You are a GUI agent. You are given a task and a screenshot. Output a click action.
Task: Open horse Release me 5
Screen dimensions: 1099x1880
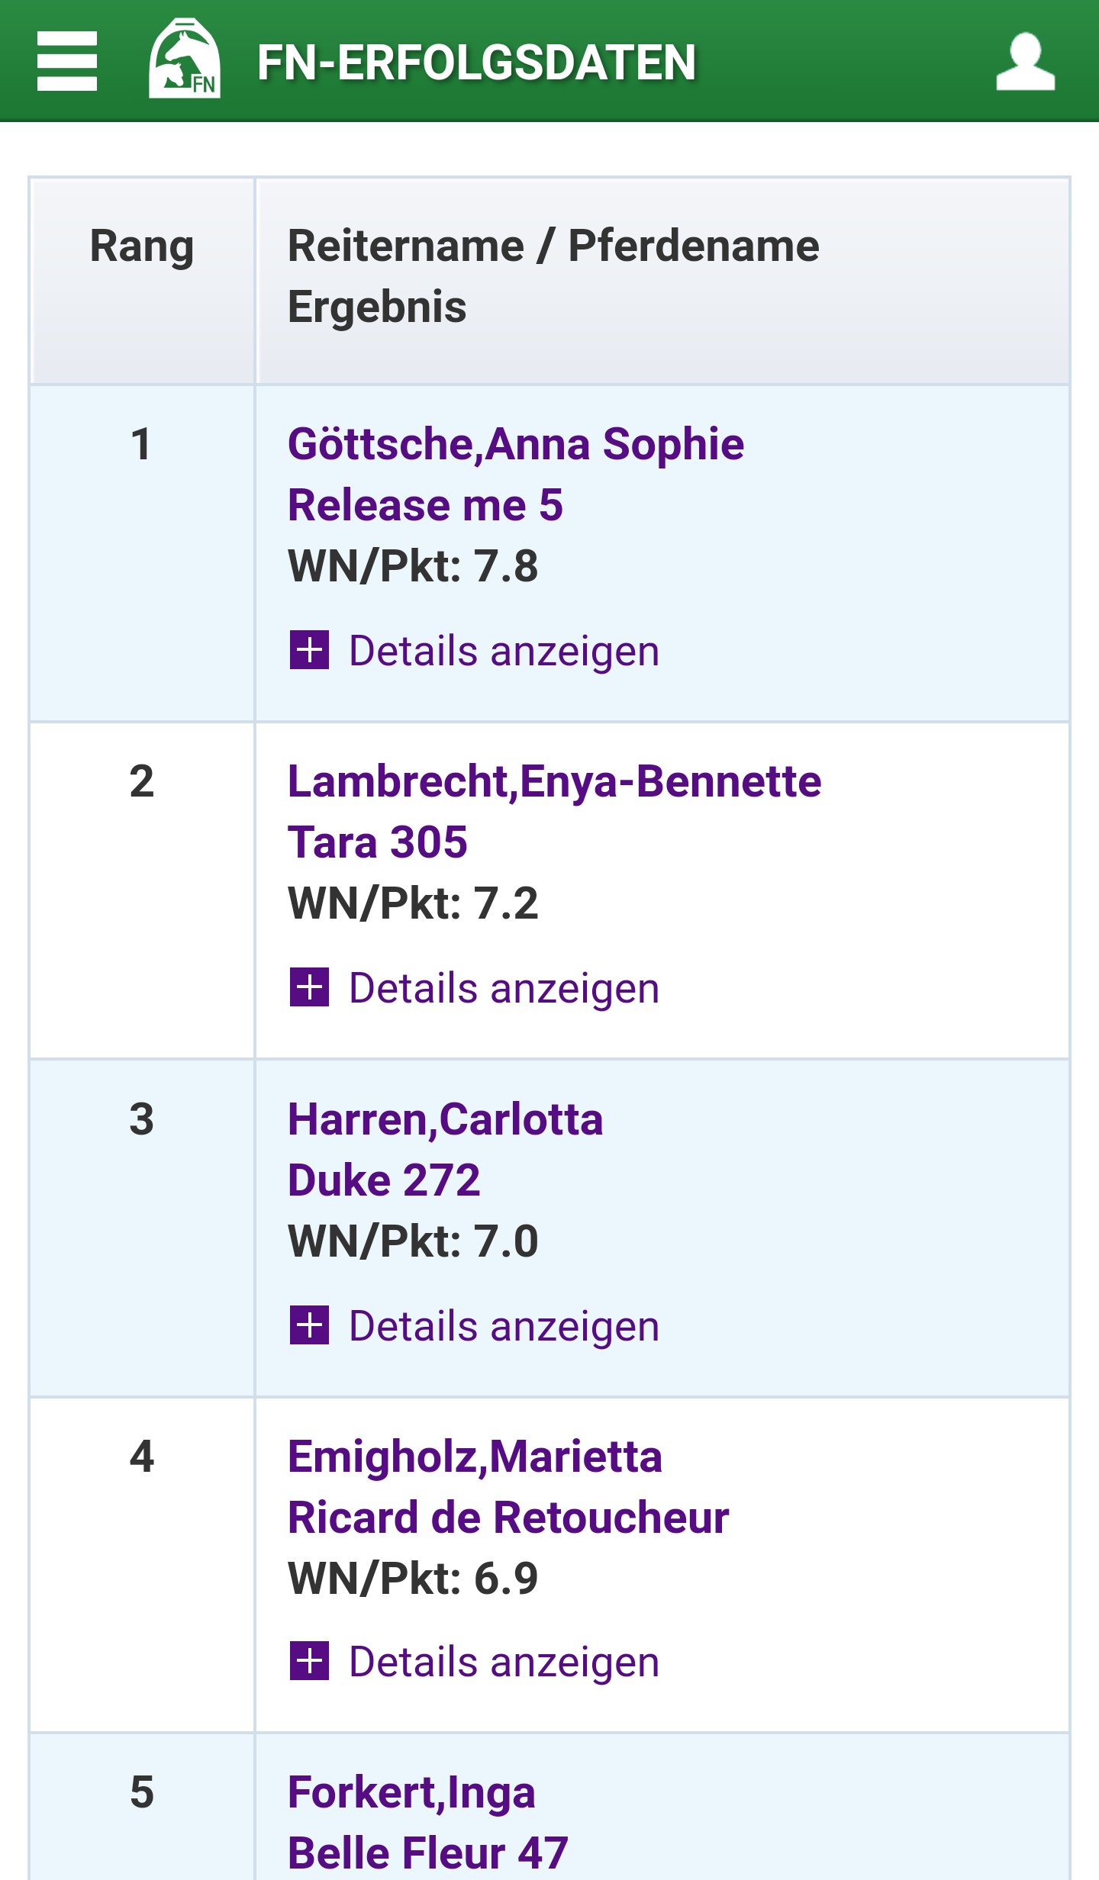point(425,505)
